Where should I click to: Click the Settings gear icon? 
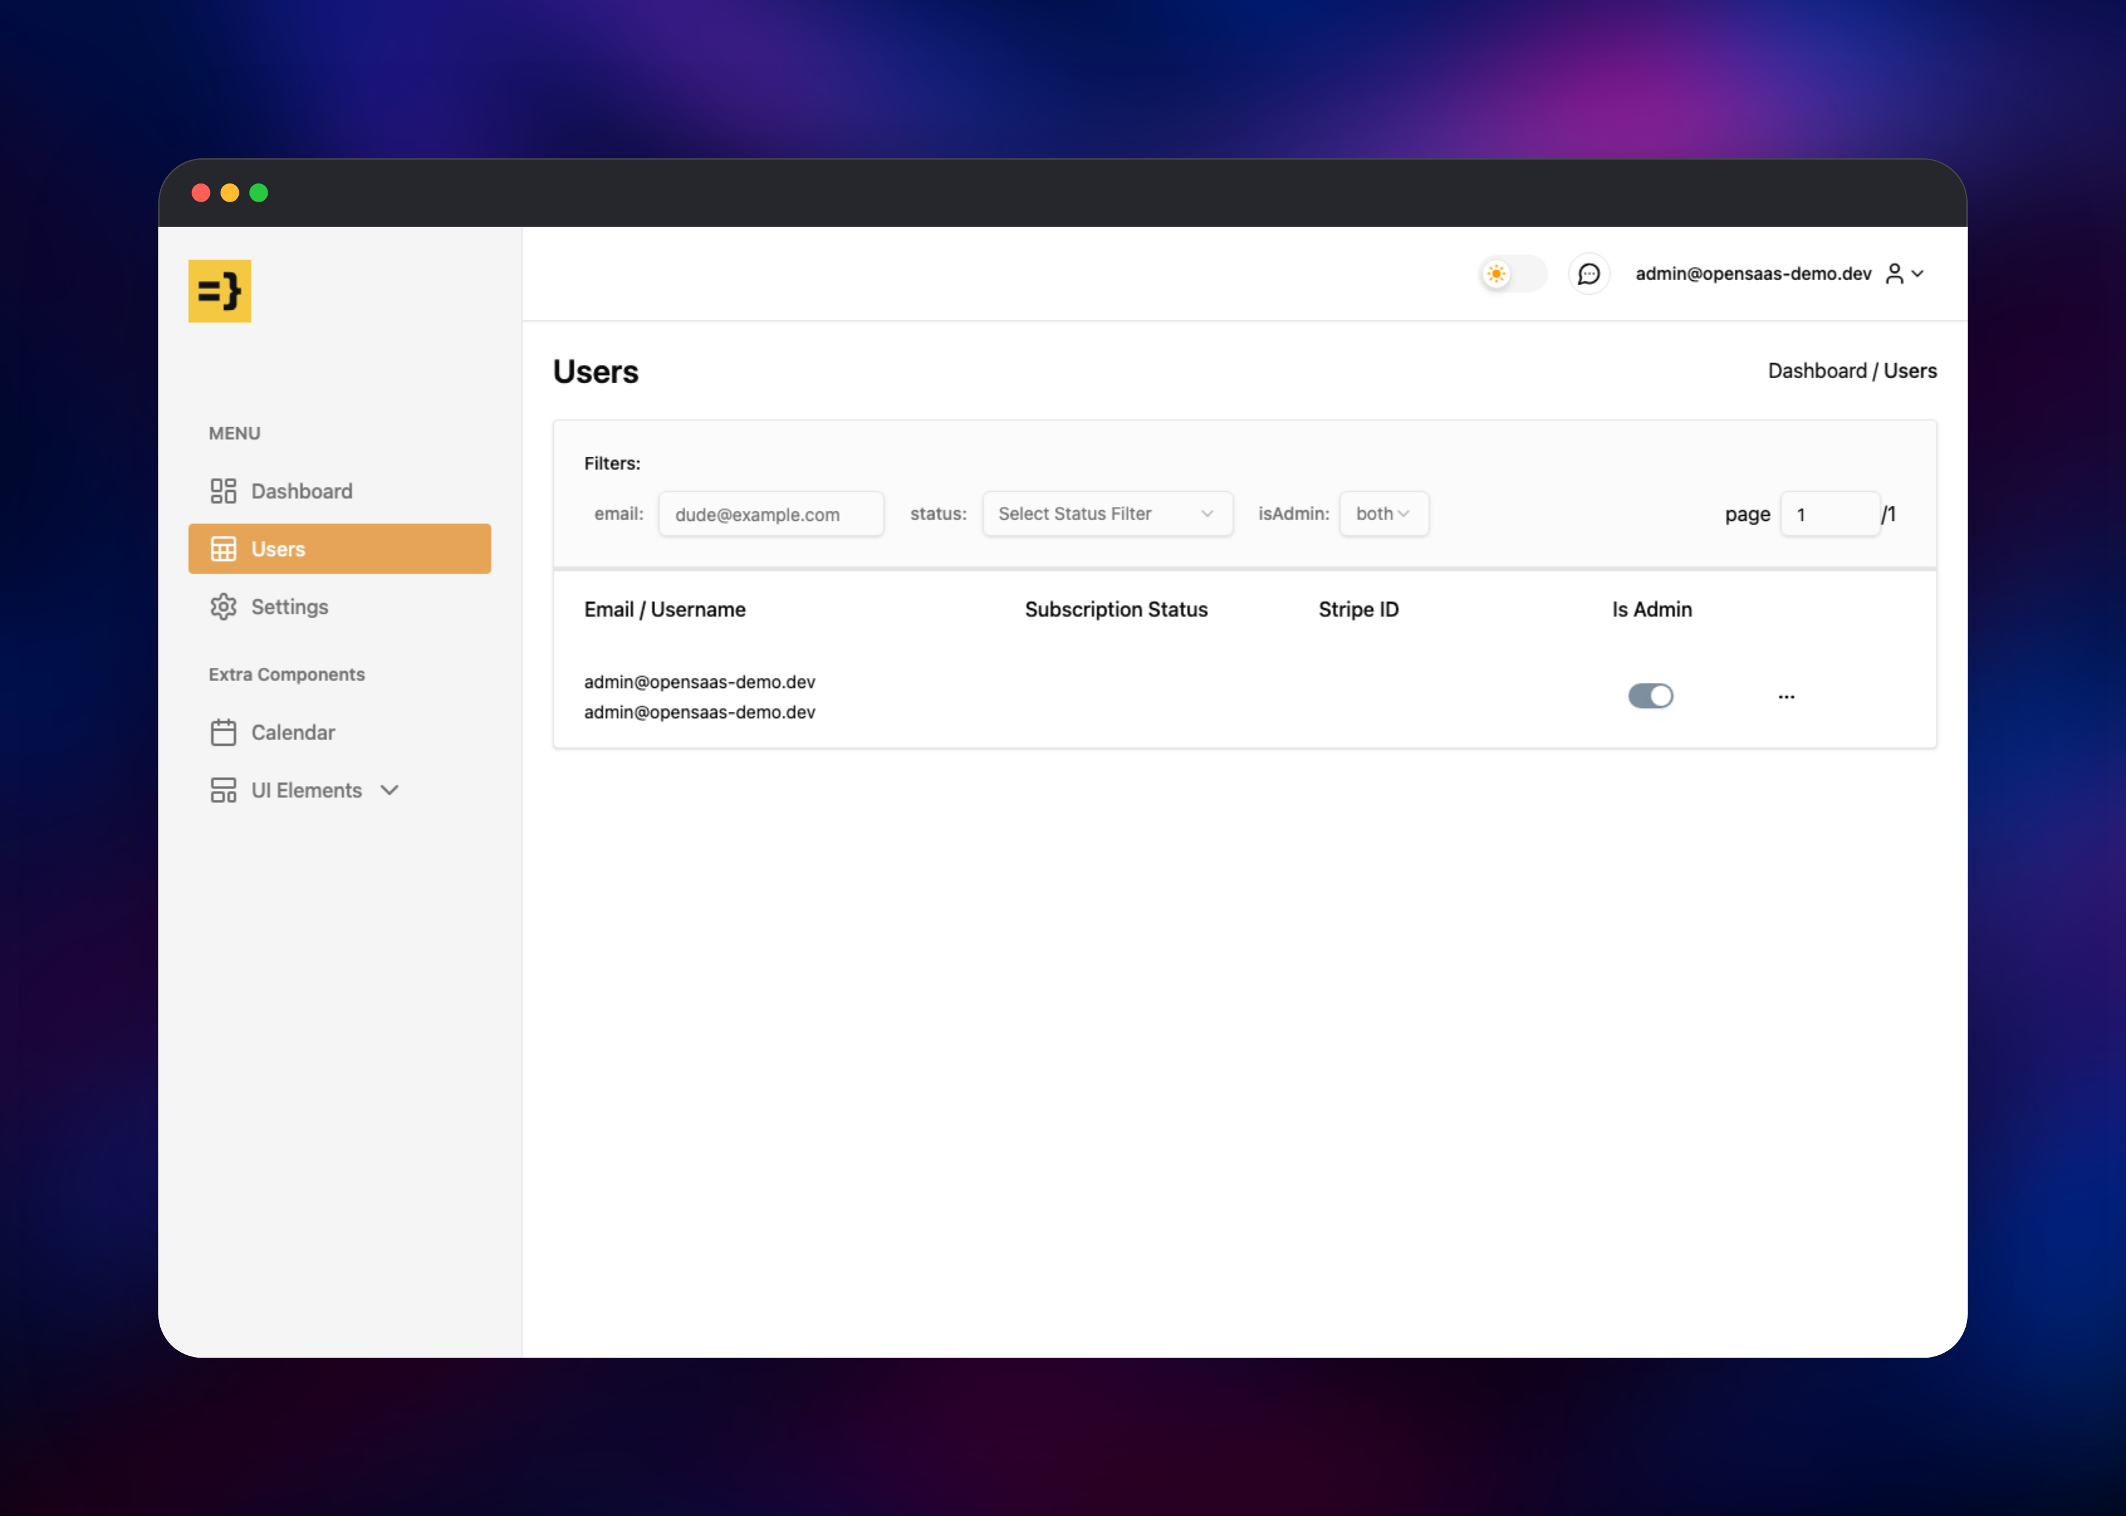coord(223,607)
